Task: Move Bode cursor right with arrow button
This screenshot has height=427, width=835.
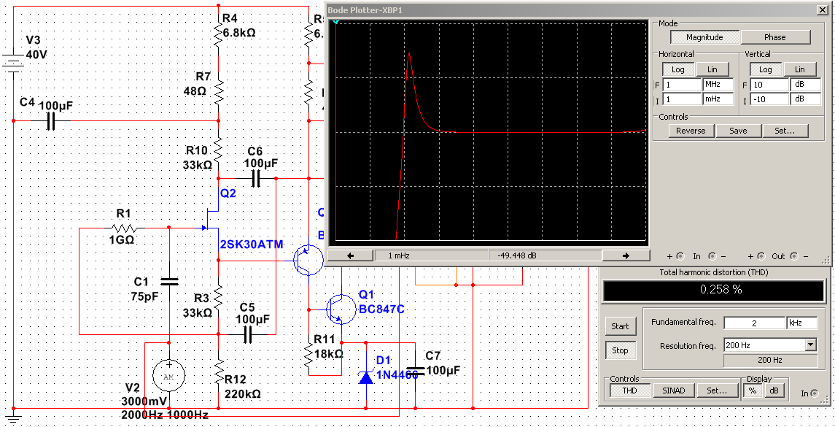Action: (625, 256)
